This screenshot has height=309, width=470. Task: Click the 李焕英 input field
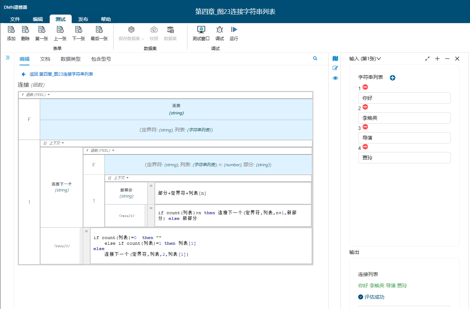pos(404,118)
